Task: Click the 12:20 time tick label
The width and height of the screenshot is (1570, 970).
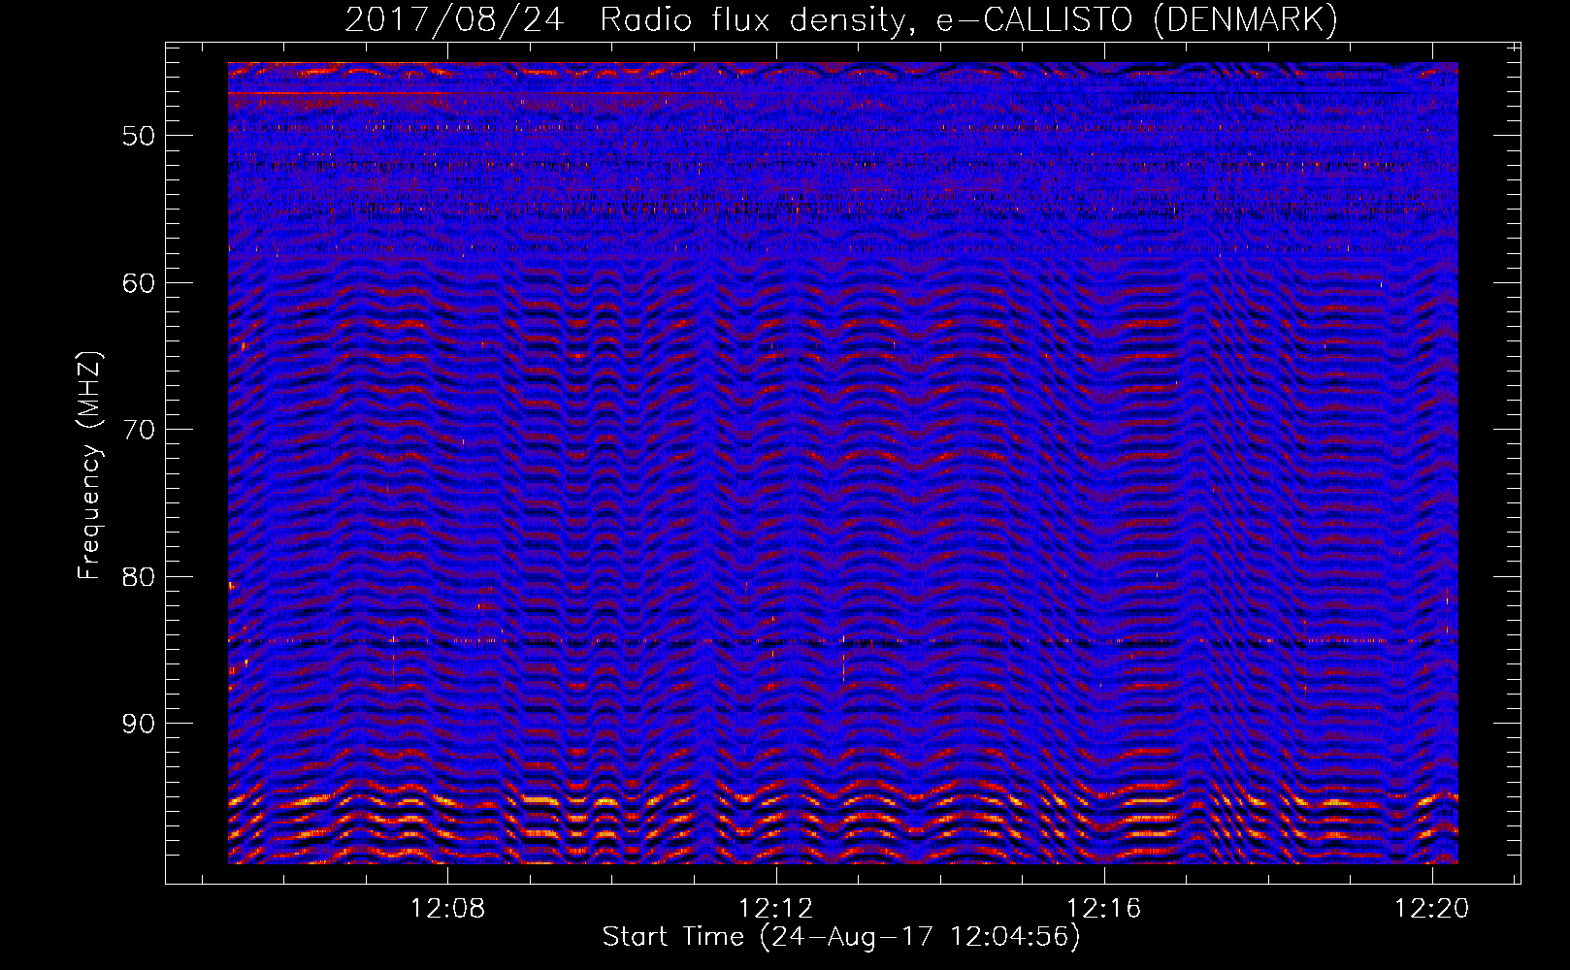Action: click(x=1432, y=909)
